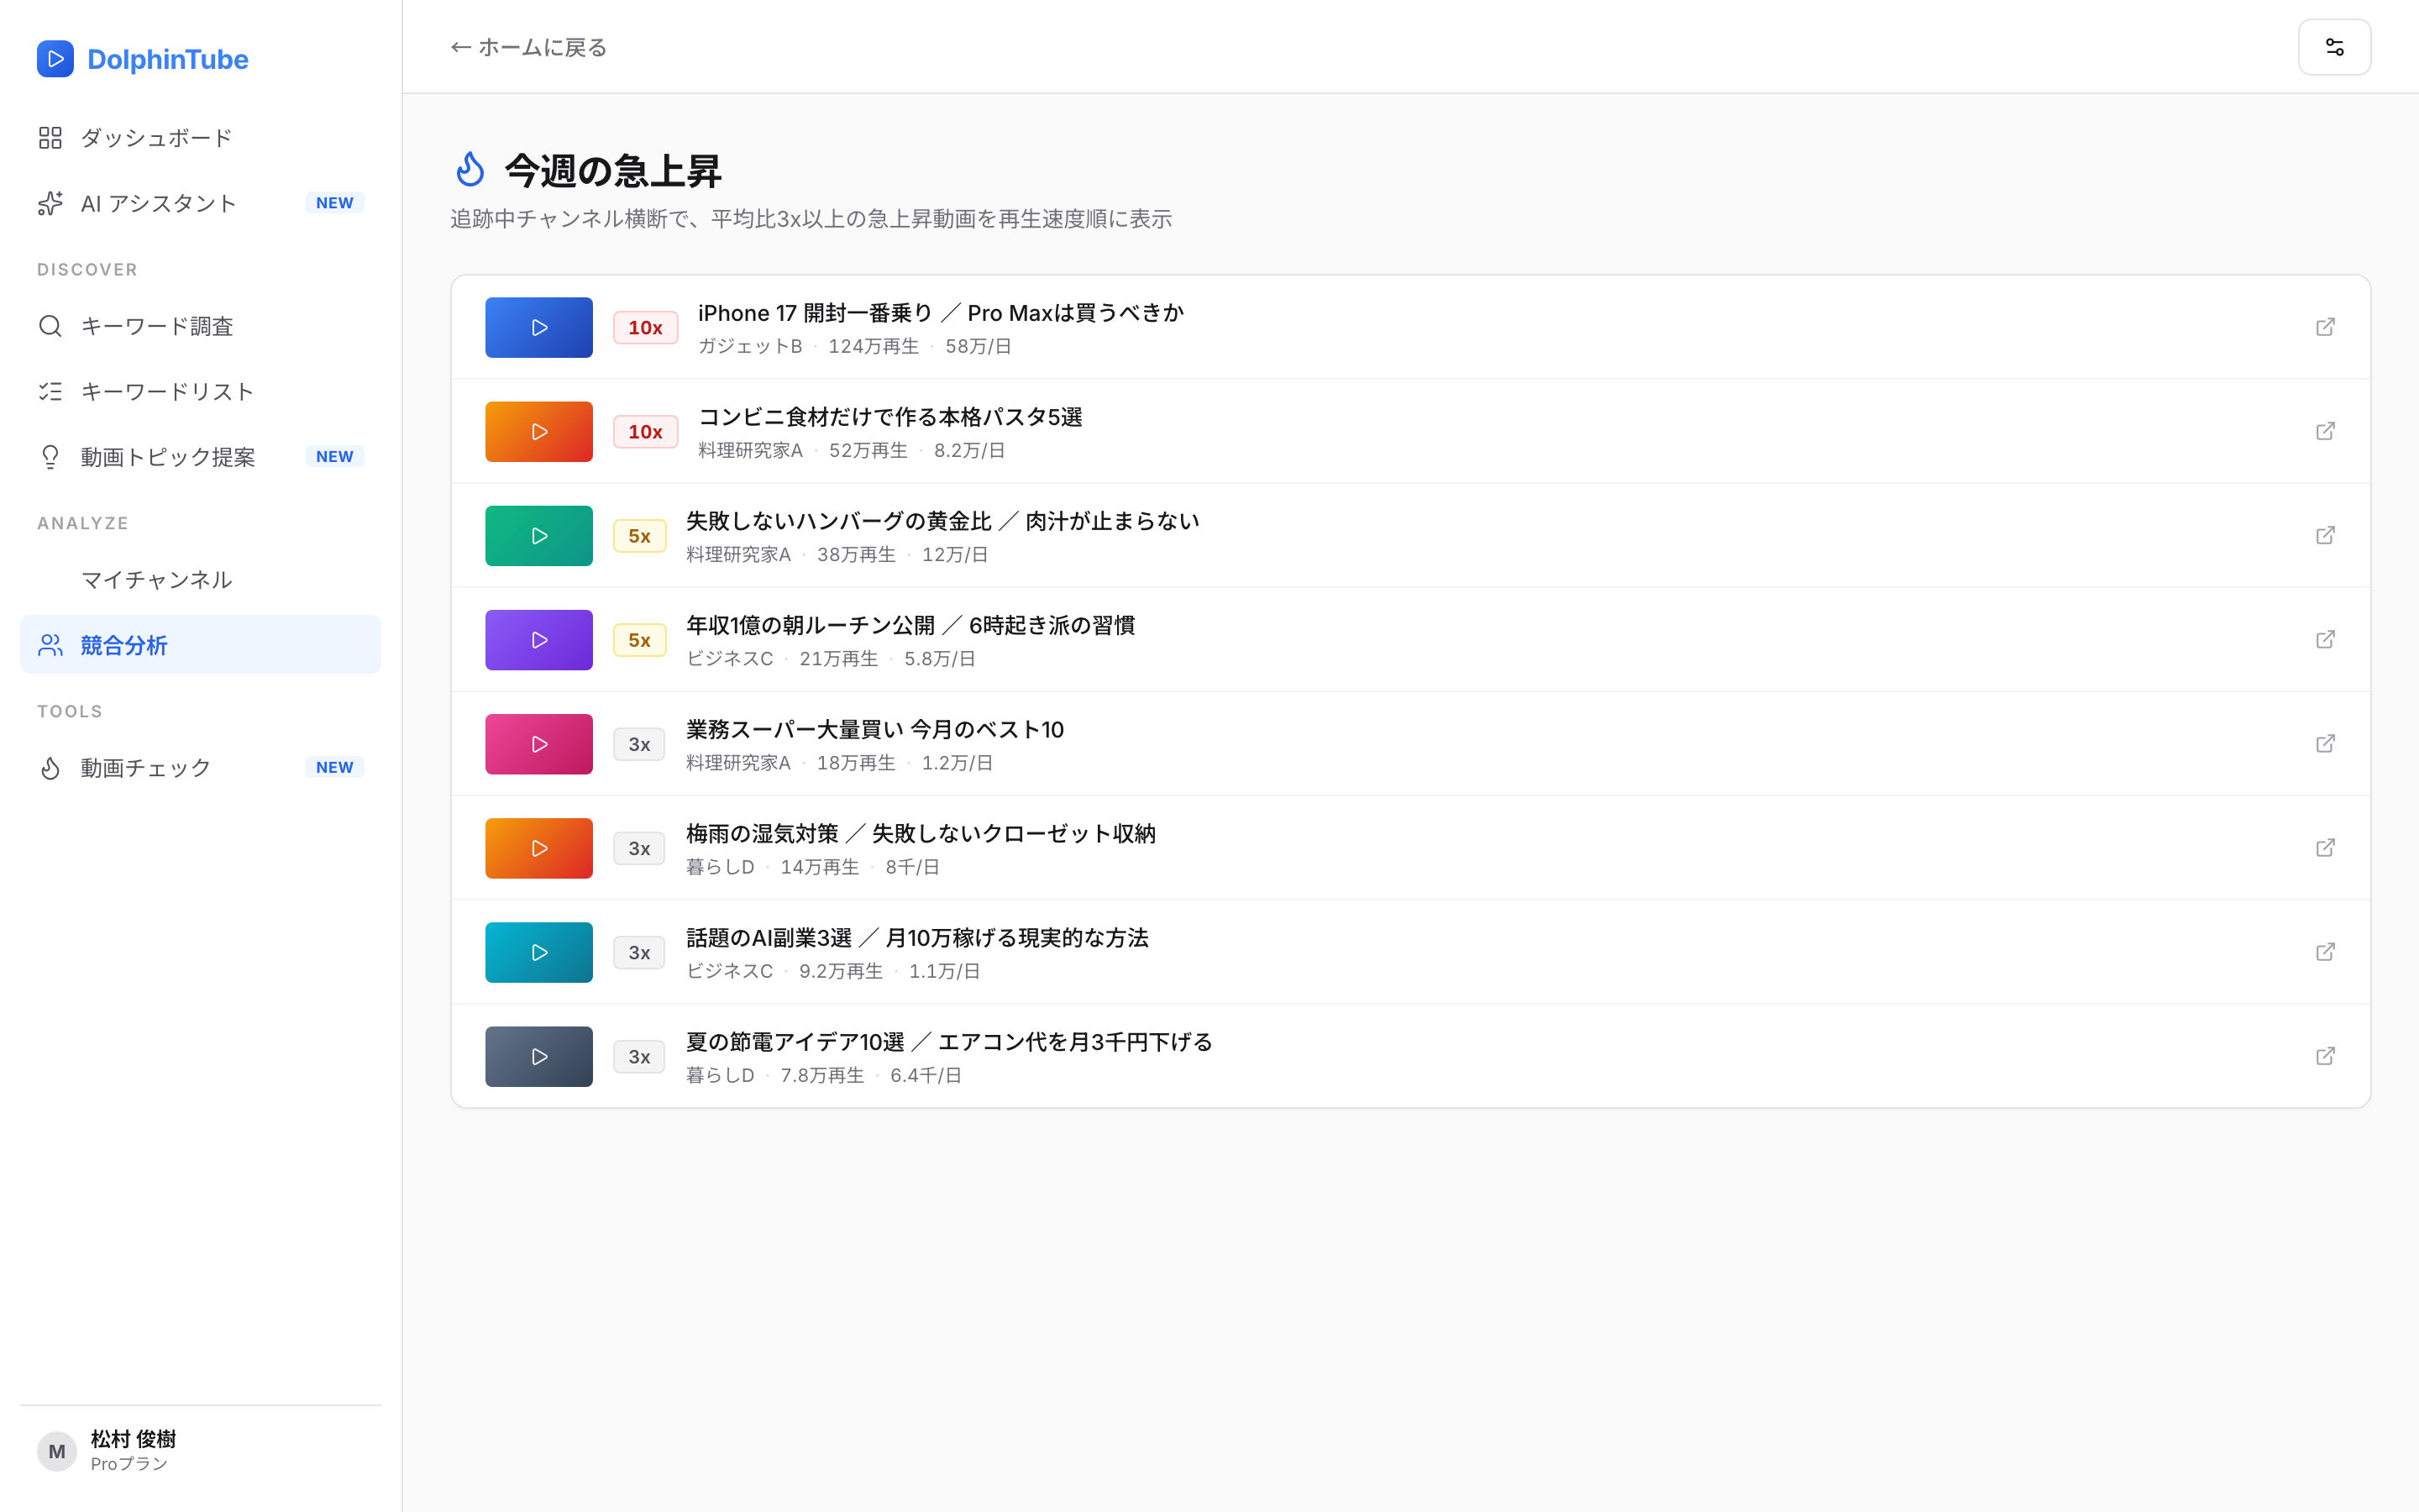Click the 今週の急上昇 flame heading icon
Screen dimensions: 2419x1512
coord(470,170)
